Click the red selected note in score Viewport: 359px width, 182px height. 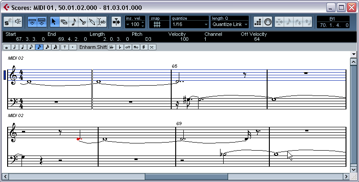click(x=78, y=139)
